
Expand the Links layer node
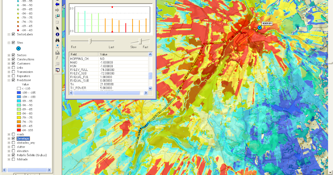9,68
